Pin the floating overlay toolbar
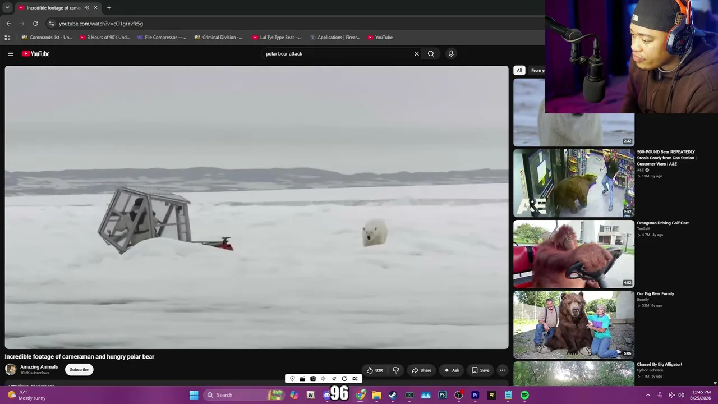This screenshot has height=404, width=718. tap(334, 379)
